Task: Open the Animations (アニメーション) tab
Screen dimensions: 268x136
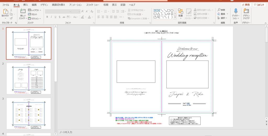Action: click(79, 5)
